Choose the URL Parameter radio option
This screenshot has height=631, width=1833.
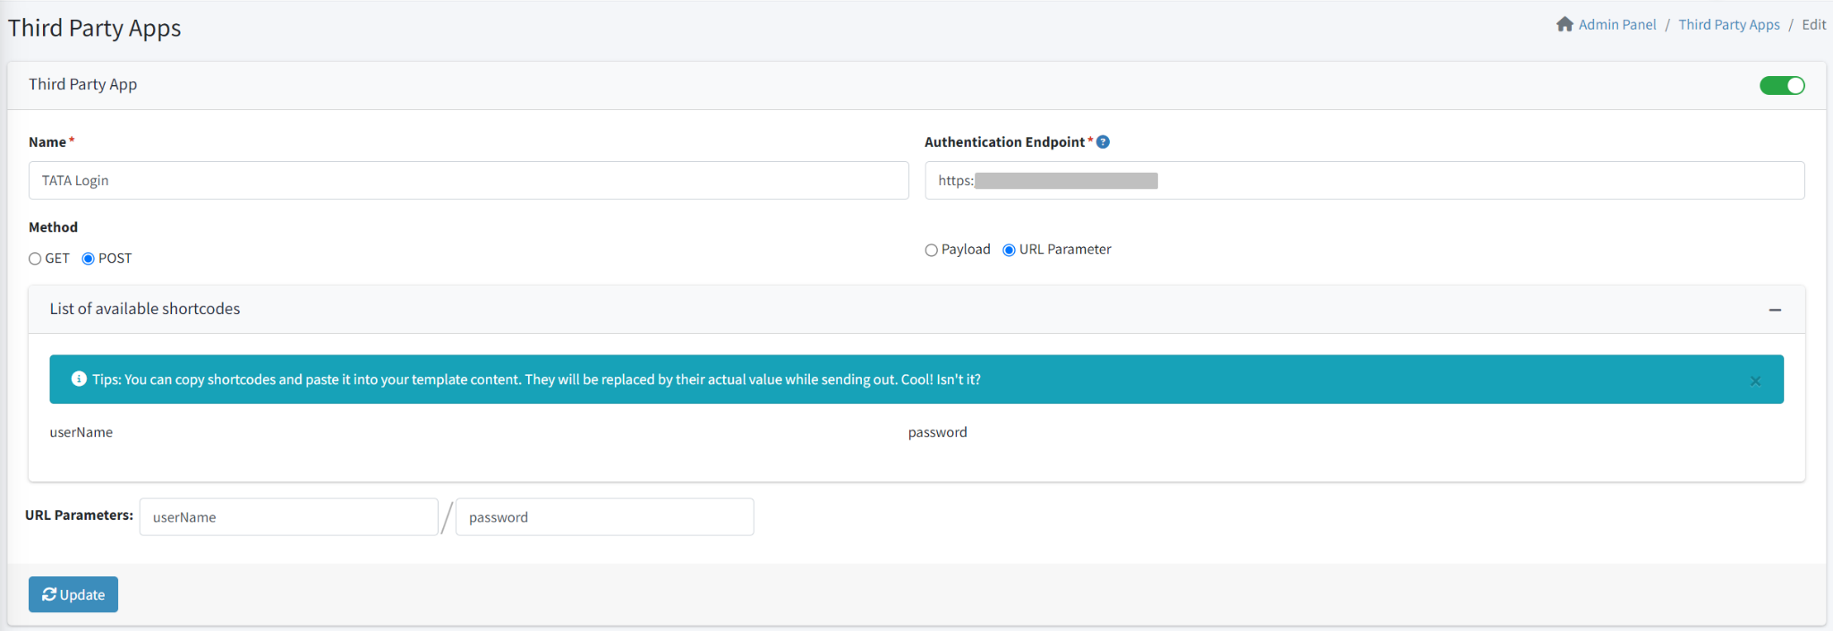point(1009,250)
